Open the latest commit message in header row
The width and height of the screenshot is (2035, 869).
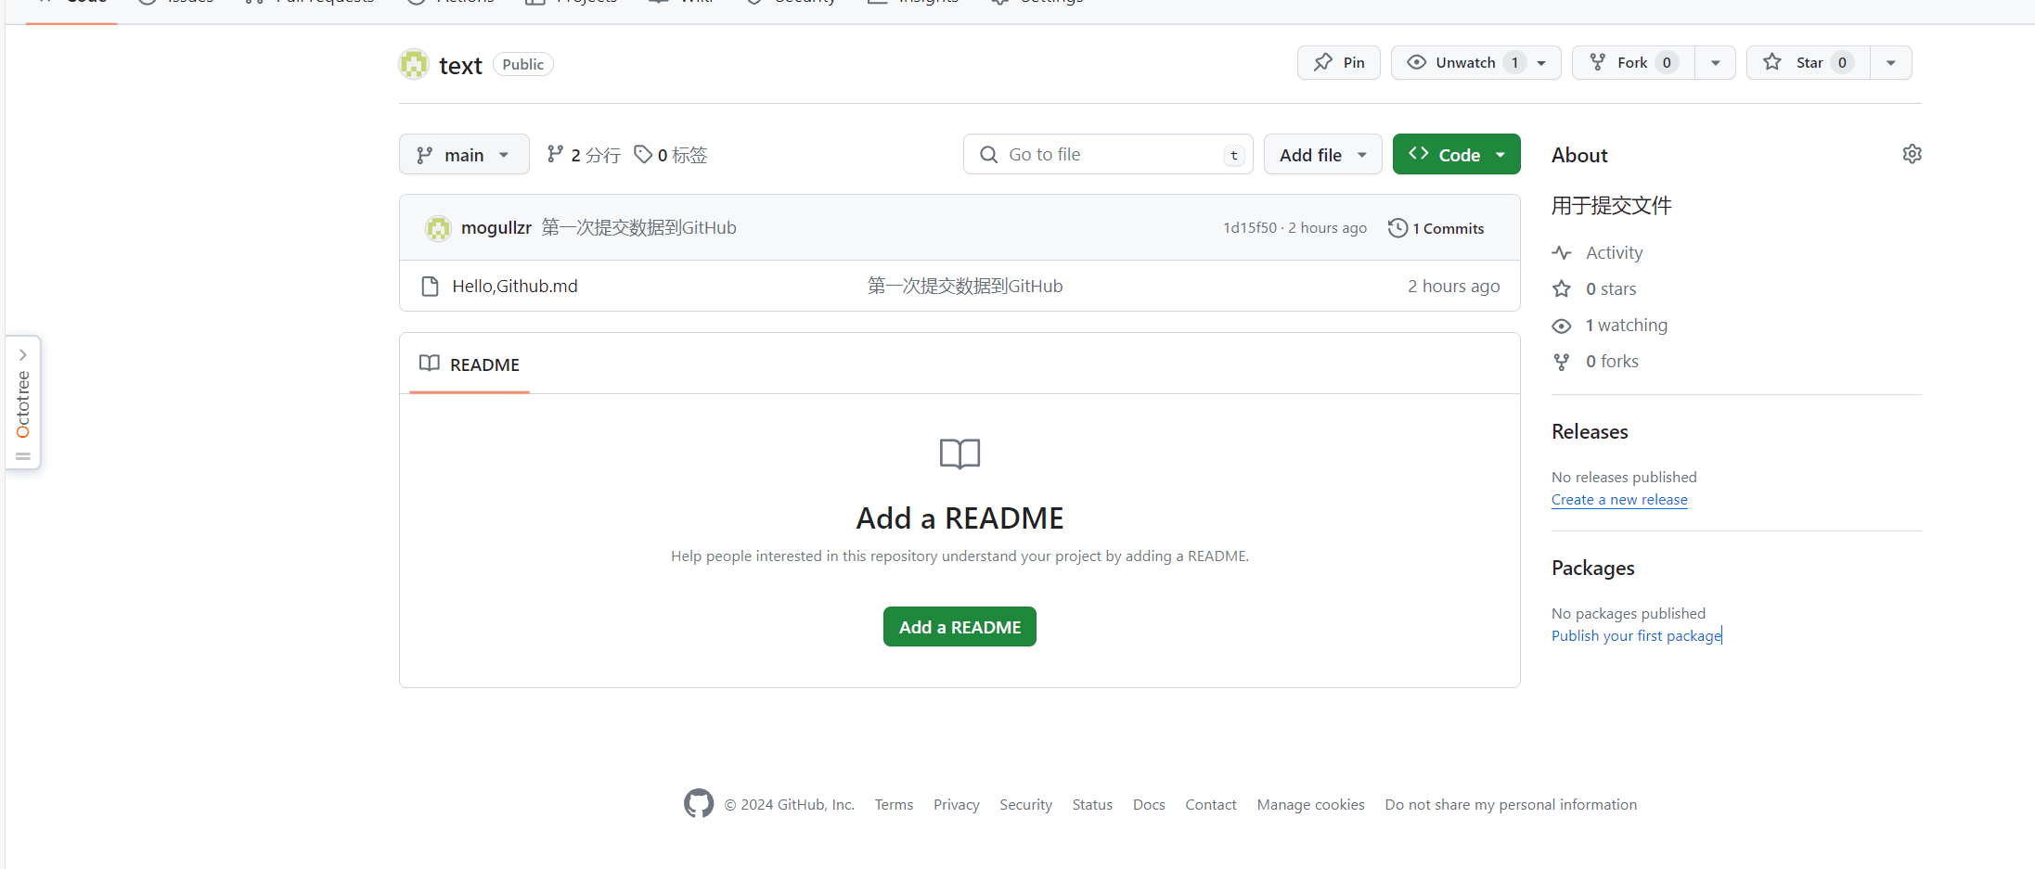(639, 228)
